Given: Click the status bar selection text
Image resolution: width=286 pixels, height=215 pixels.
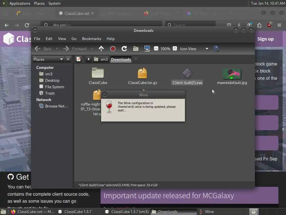Looking at the screenshot, I should (x=118, y=185).
